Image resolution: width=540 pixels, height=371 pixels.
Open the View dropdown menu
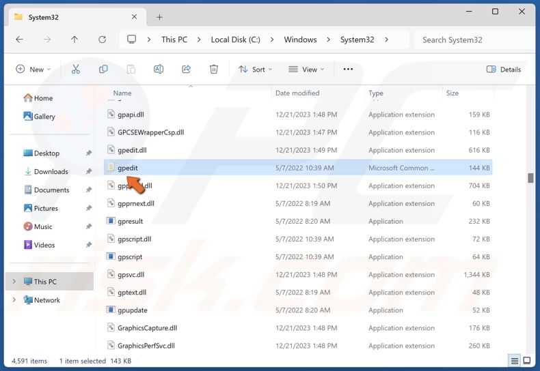(306, 70)
